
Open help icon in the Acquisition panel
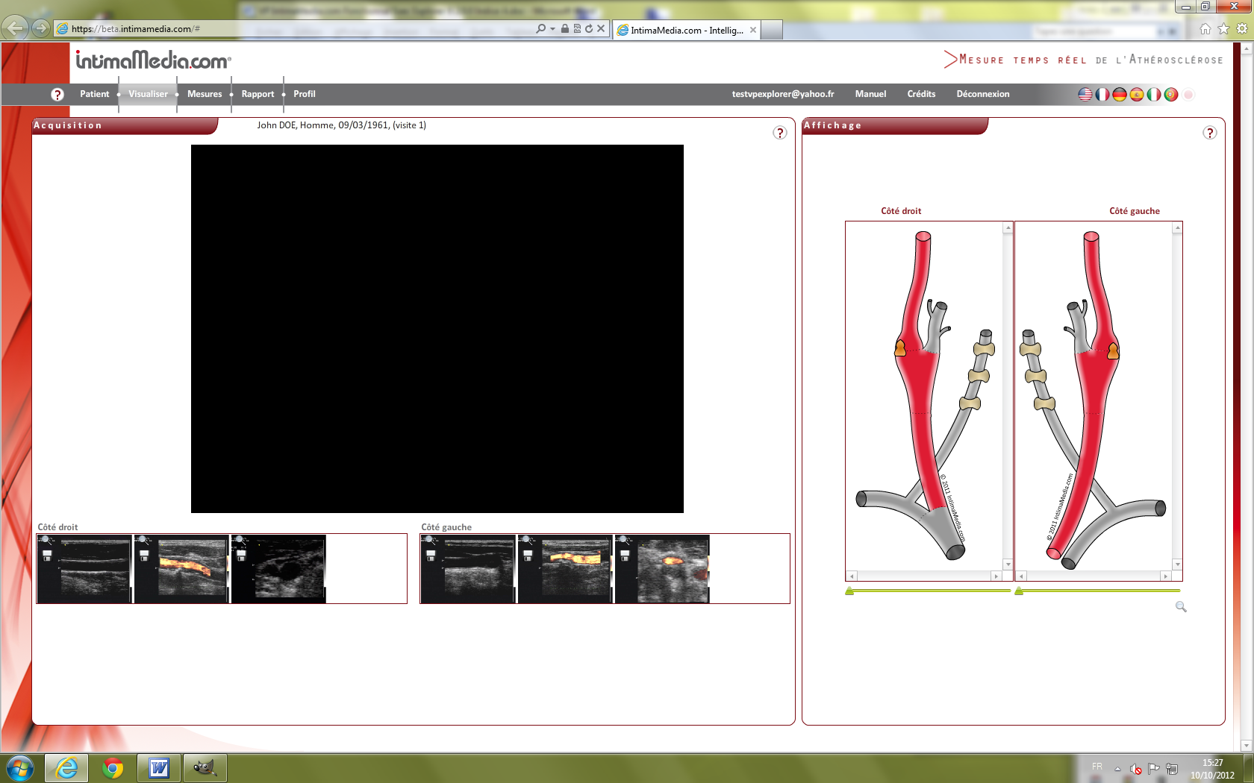pos(779,133)
